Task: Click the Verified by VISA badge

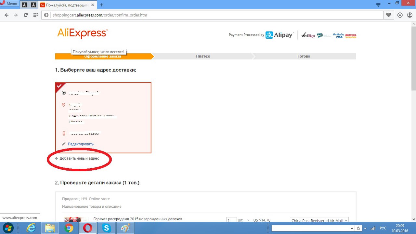Action: [338, 36]
